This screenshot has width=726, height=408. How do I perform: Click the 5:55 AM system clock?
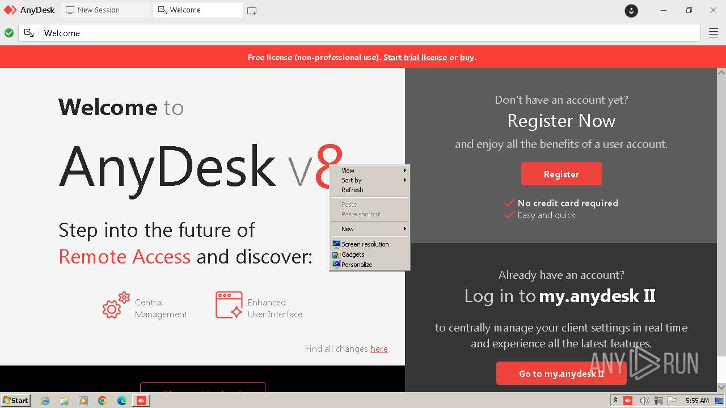[697, 401]
